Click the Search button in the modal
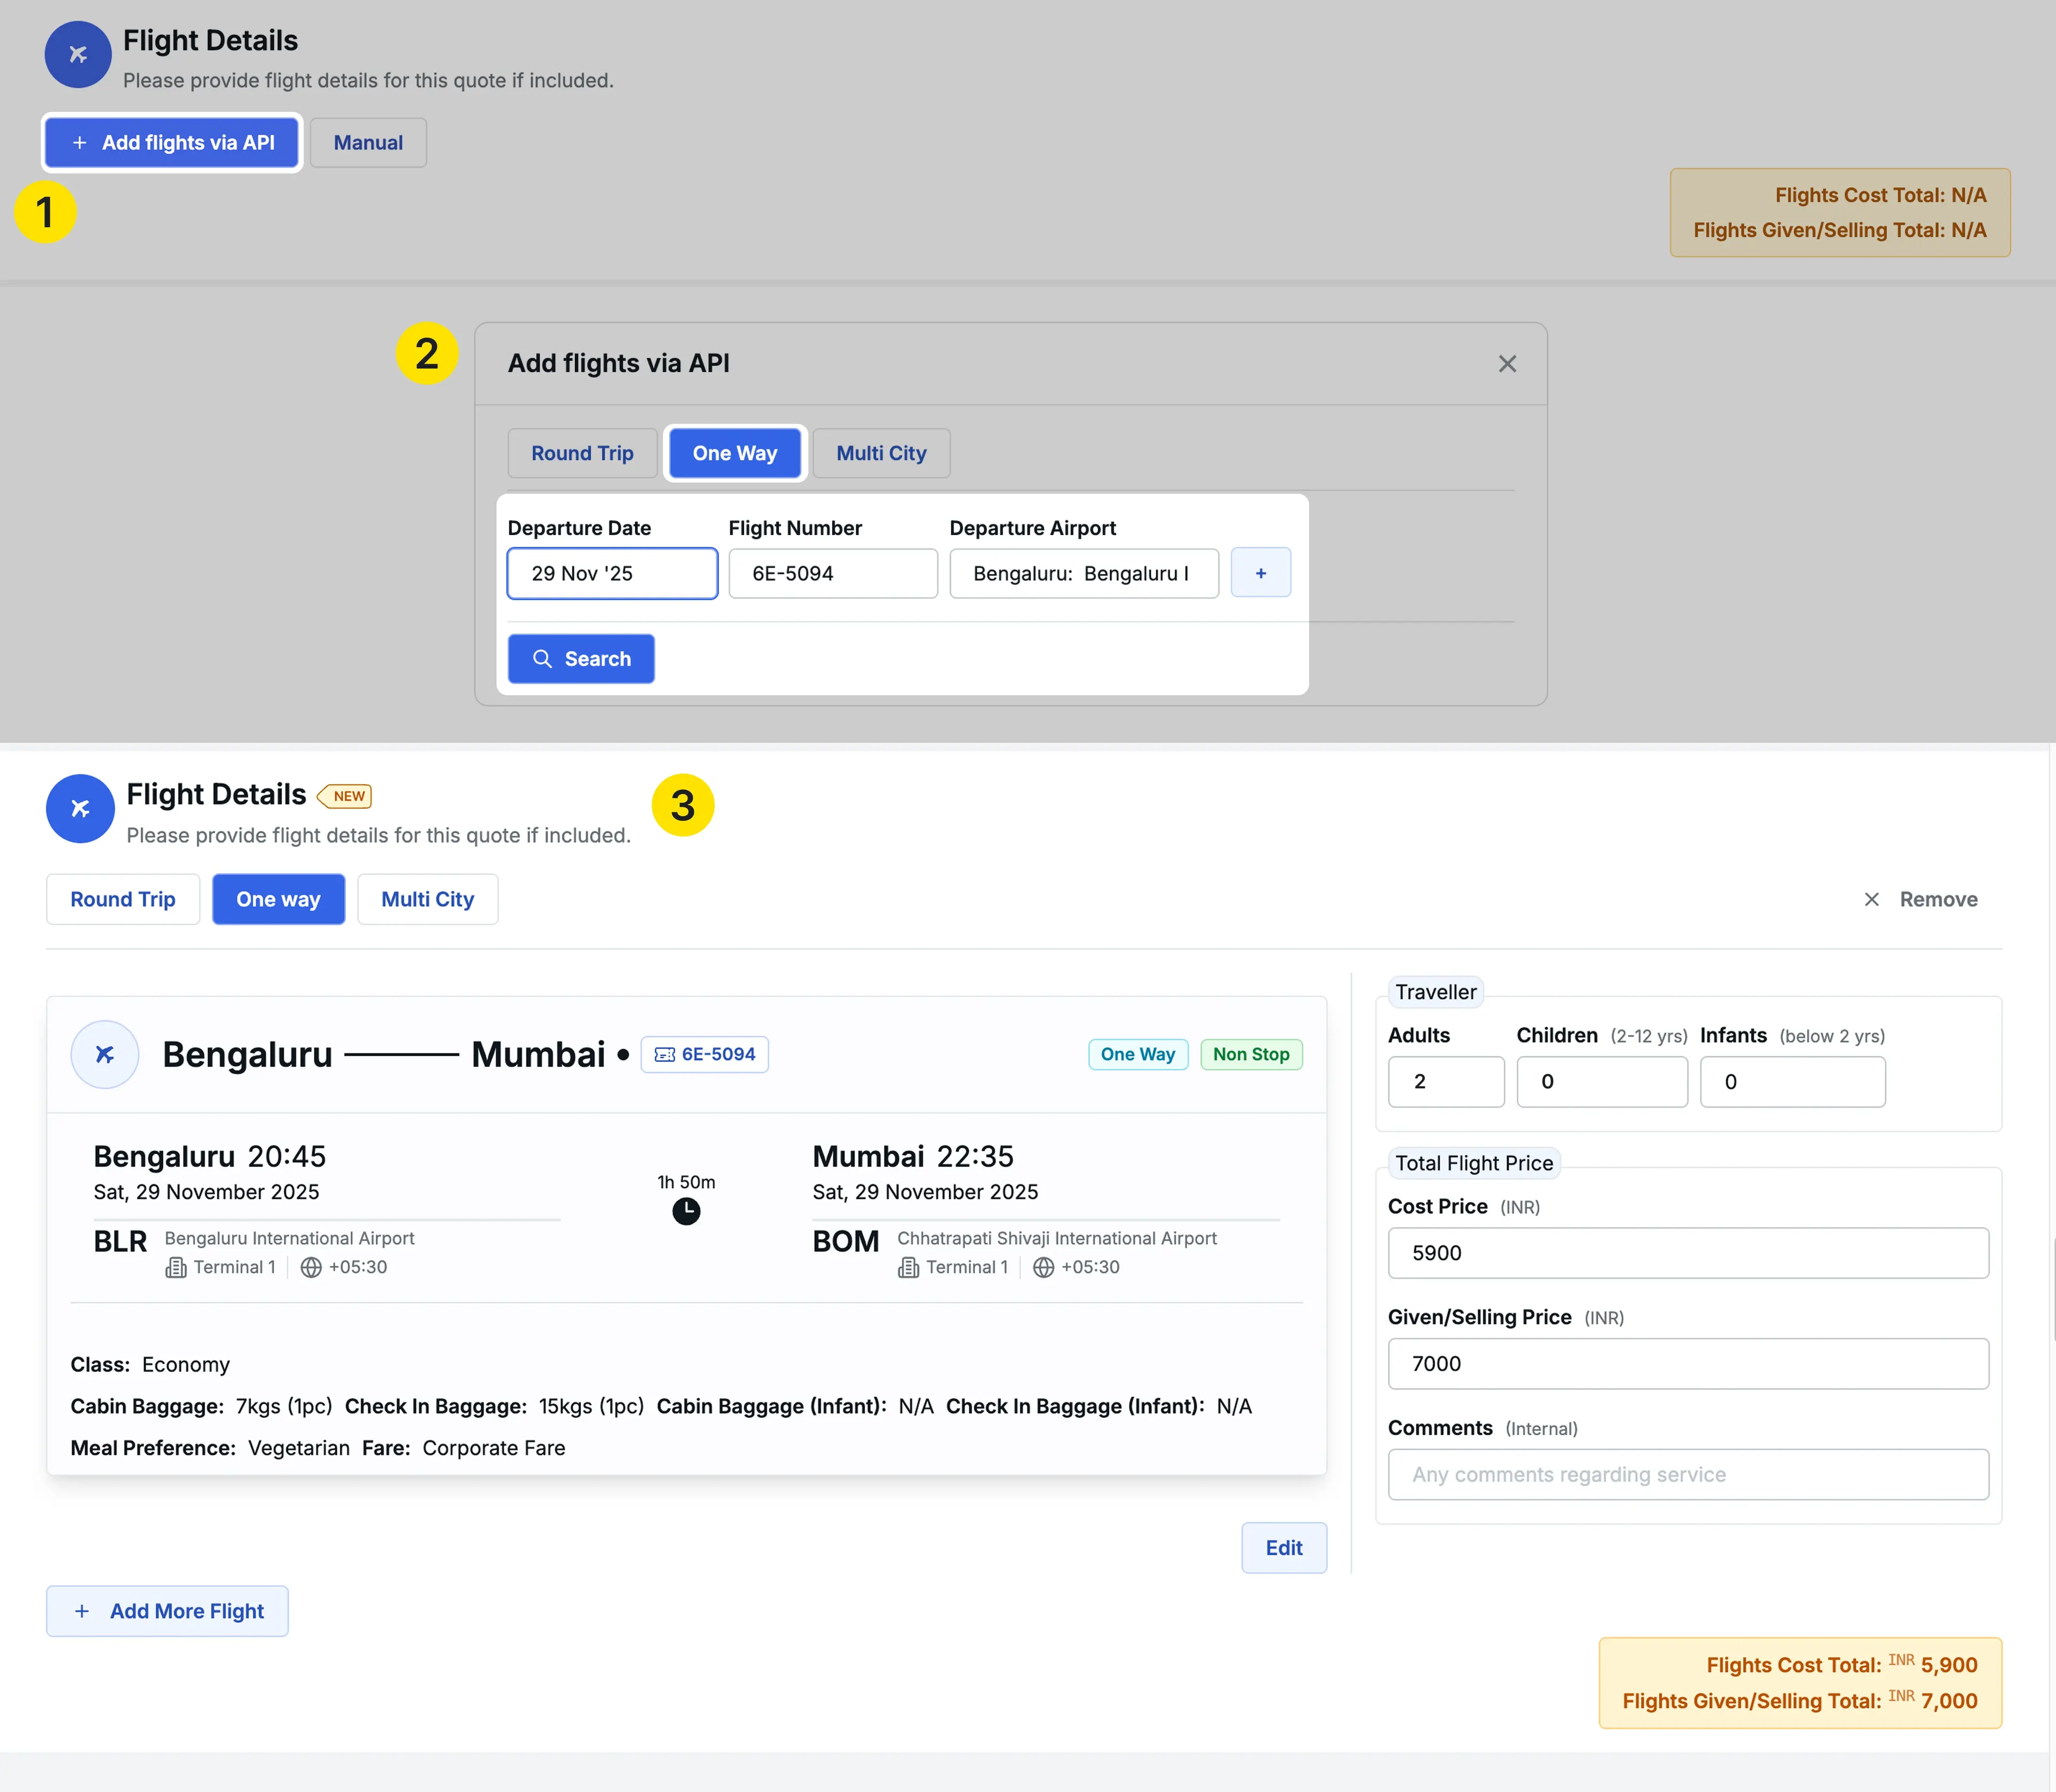2056x1792 pixels. click(x=581, y=658)
